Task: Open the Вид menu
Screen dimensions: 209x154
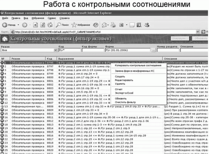Action: [x=26, y=18]
